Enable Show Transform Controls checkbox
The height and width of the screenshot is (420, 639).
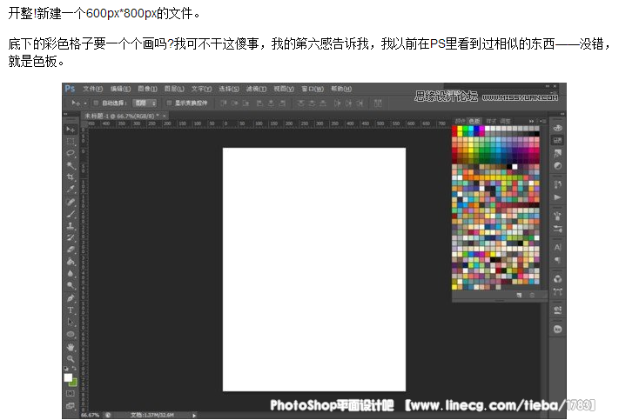click(x=169, y=103)
